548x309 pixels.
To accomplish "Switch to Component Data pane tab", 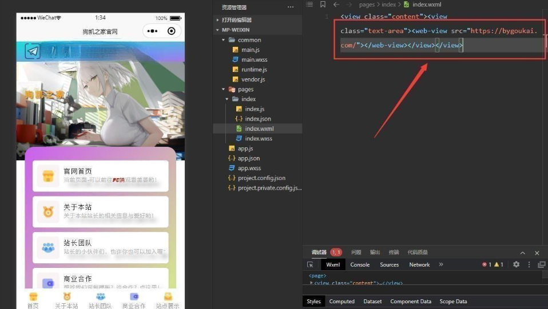I will (411, 302).
